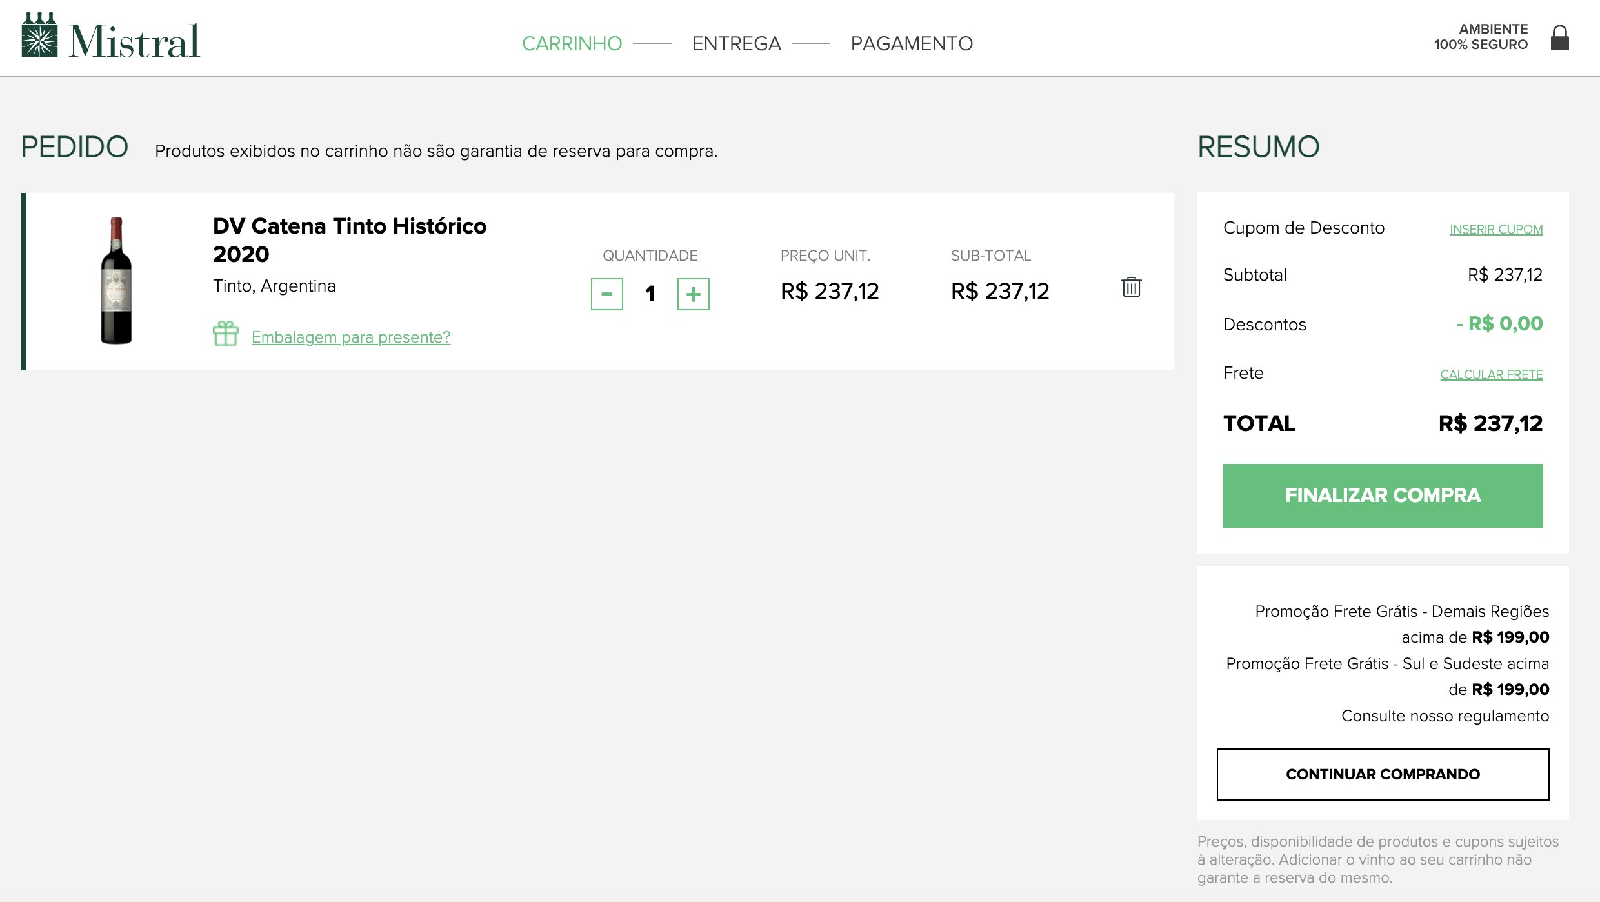Click the QUANTIDADE column label
This screenshot has width=1600, height=902.
[650, 256]
